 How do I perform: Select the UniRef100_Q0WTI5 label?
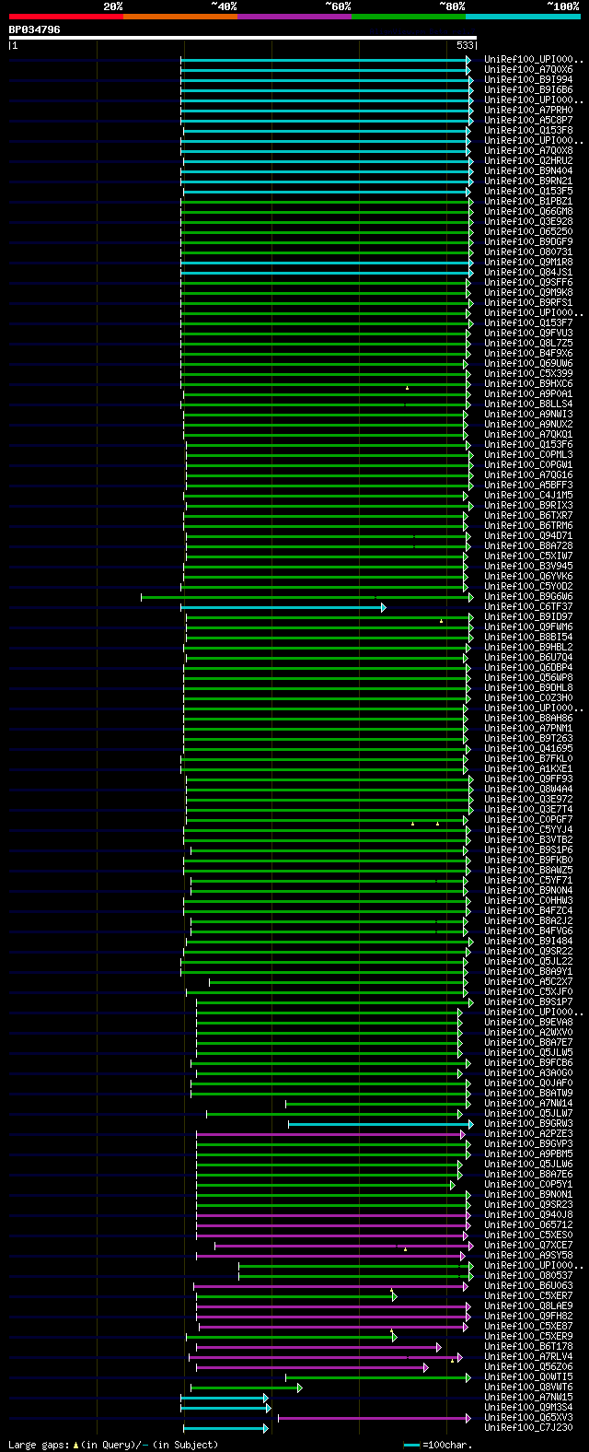pos(528,1377)
